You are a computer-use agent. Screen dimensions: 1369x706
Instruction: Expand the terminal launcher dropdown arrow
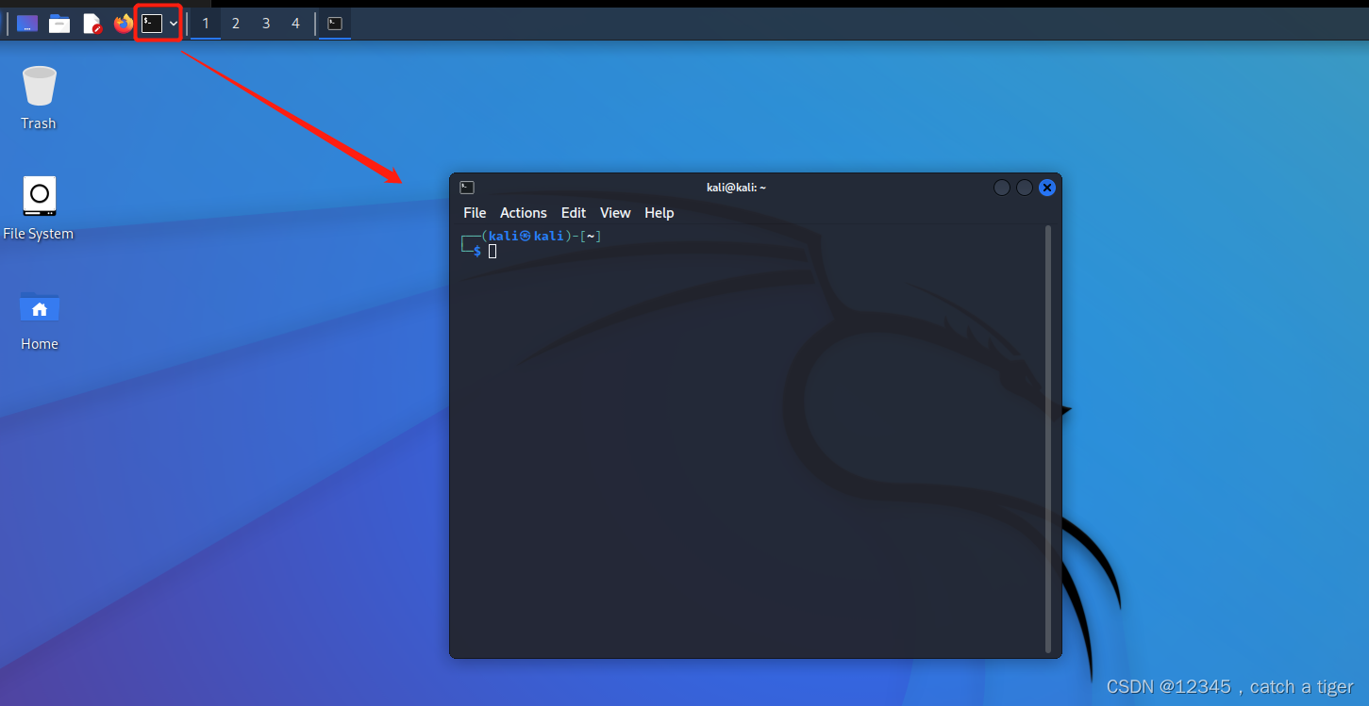coord(174,24)
